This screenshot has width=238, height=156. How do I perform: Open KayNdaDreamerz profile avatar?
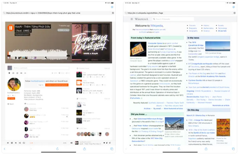point(14,84)
